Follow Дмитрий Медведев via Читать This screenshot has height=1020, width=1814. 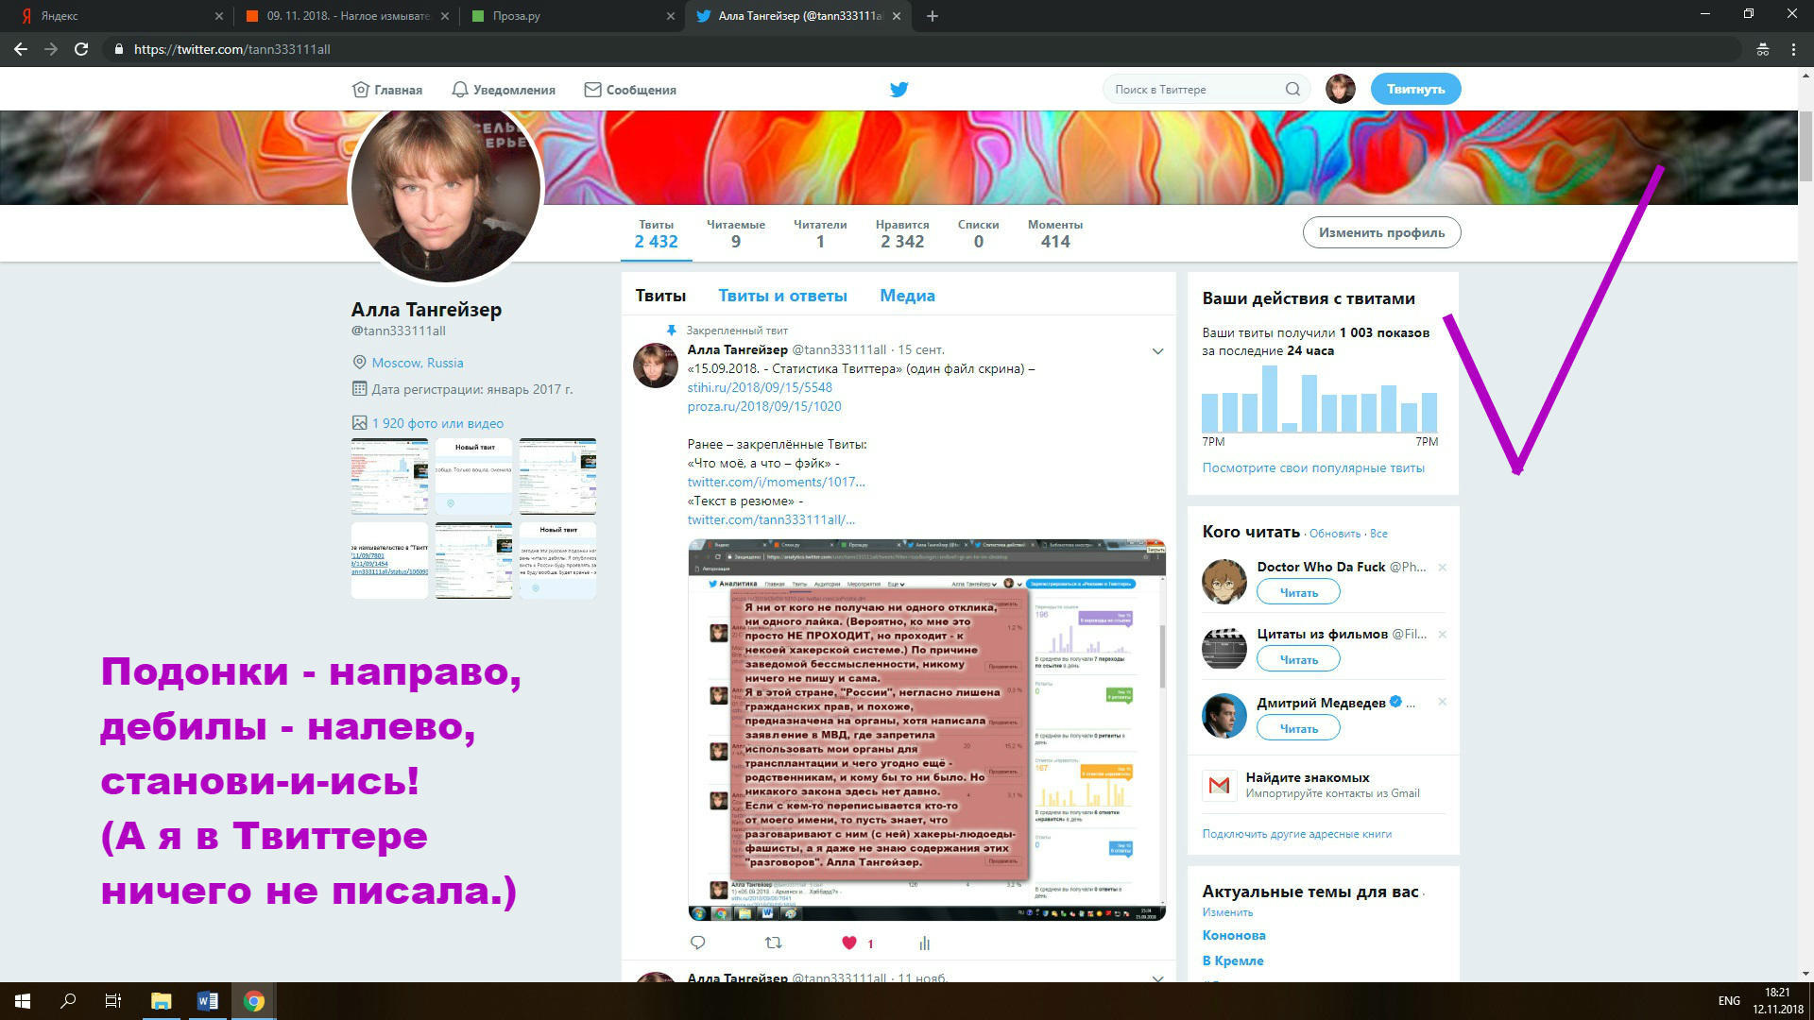click(x=1298, y=728)
